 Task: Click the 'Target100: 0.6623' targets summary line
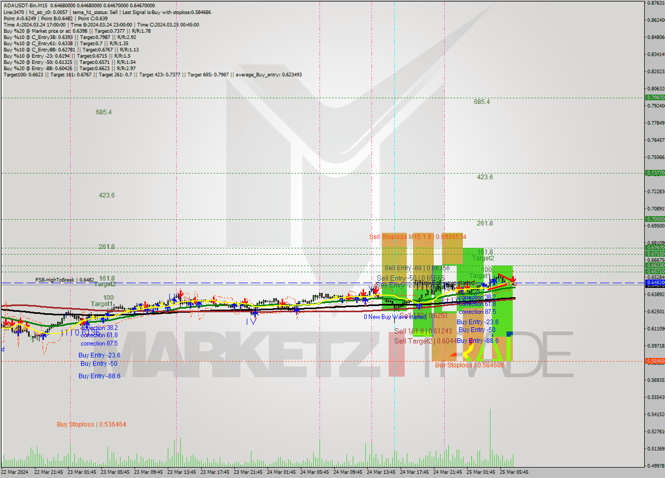pyautogui.click(x=152, y=74)
